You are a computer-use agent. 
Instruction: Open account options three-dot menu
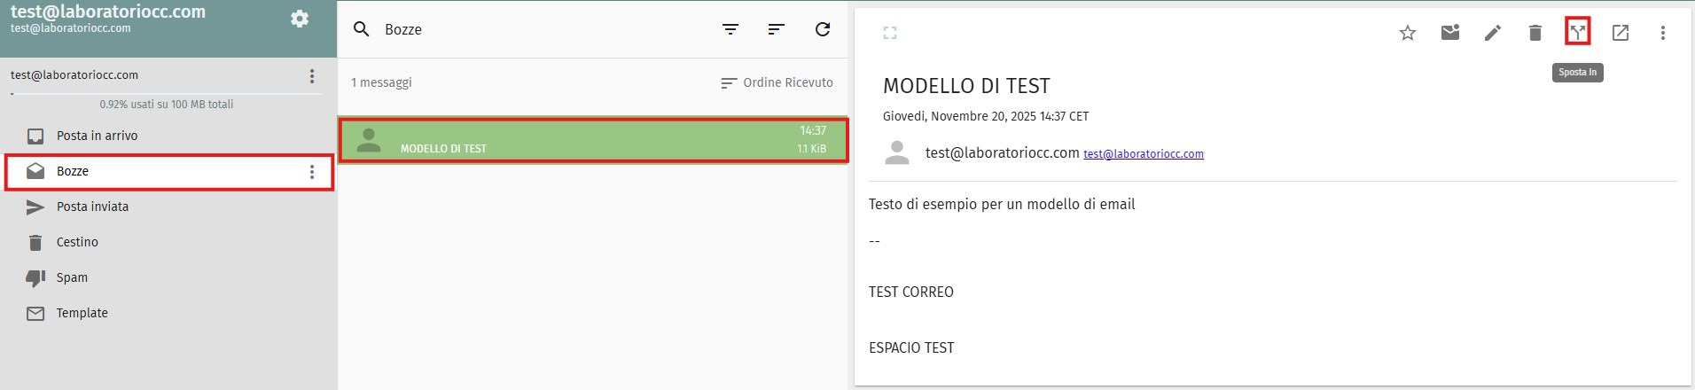tap(312, 76)
